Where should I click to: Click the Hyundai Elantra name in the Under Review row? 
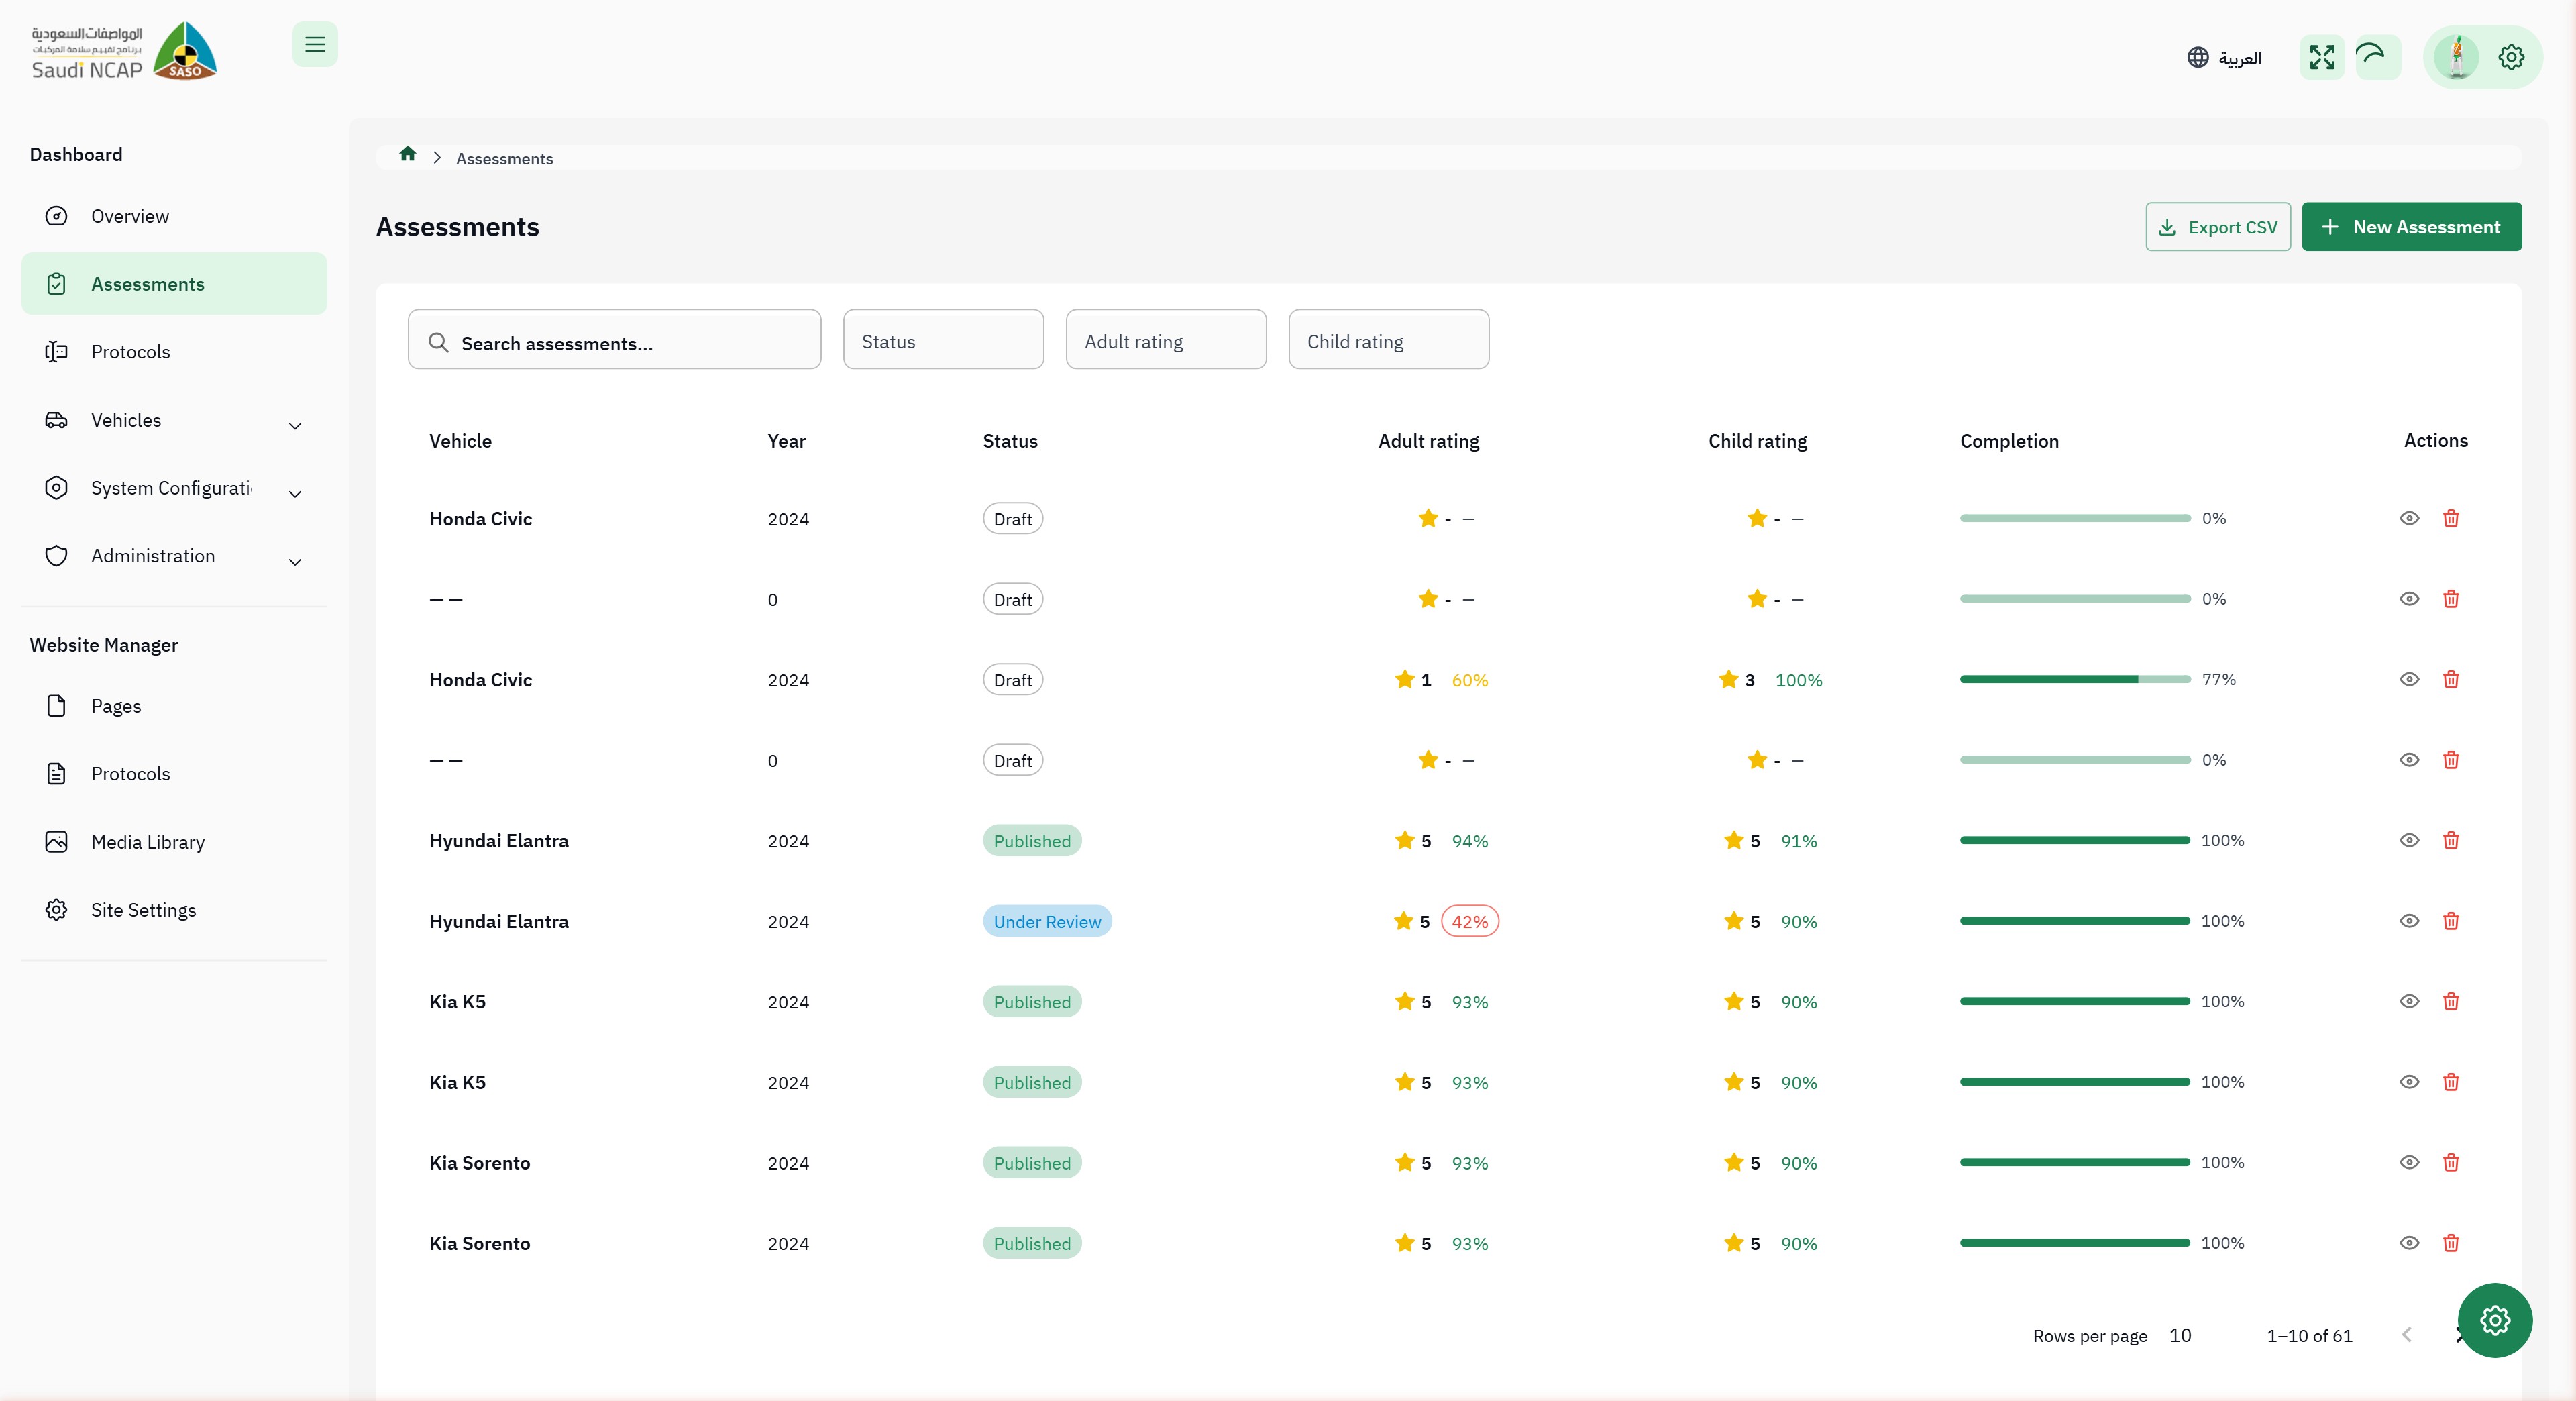coord(498,921)
